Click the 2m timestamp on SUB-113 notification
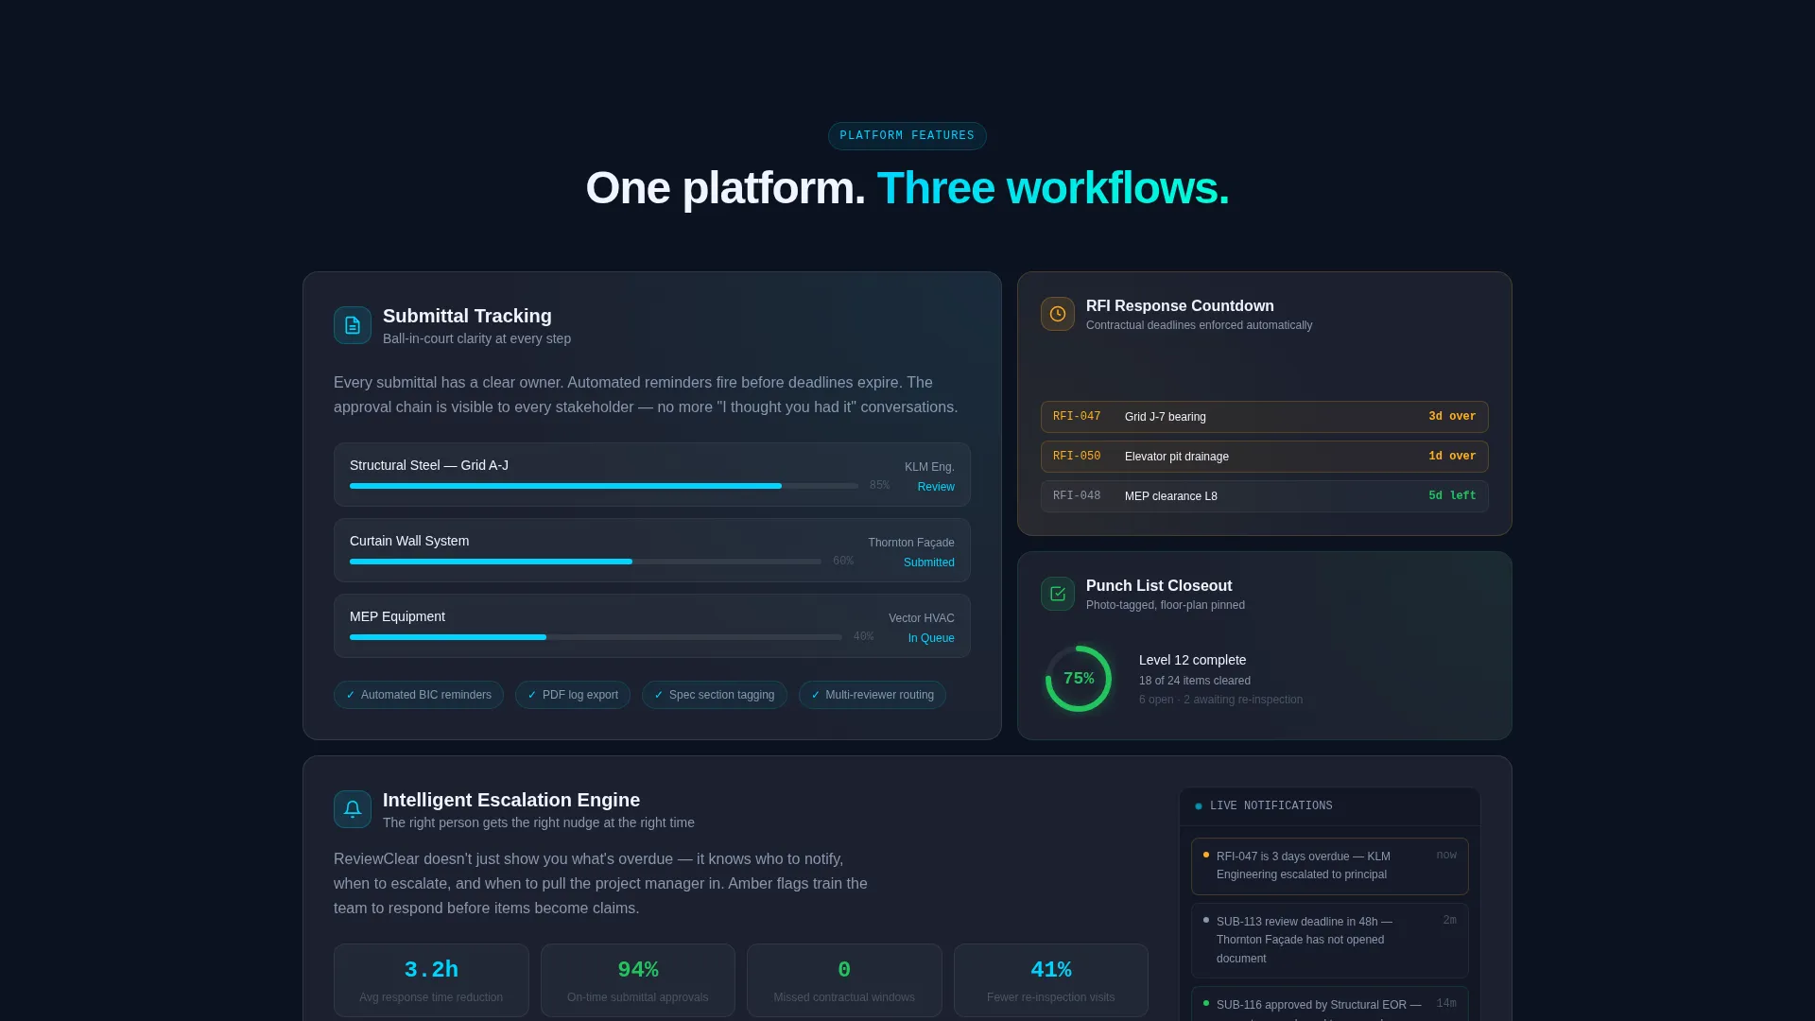1815x1021 pixels. [x=1449, y=921]
